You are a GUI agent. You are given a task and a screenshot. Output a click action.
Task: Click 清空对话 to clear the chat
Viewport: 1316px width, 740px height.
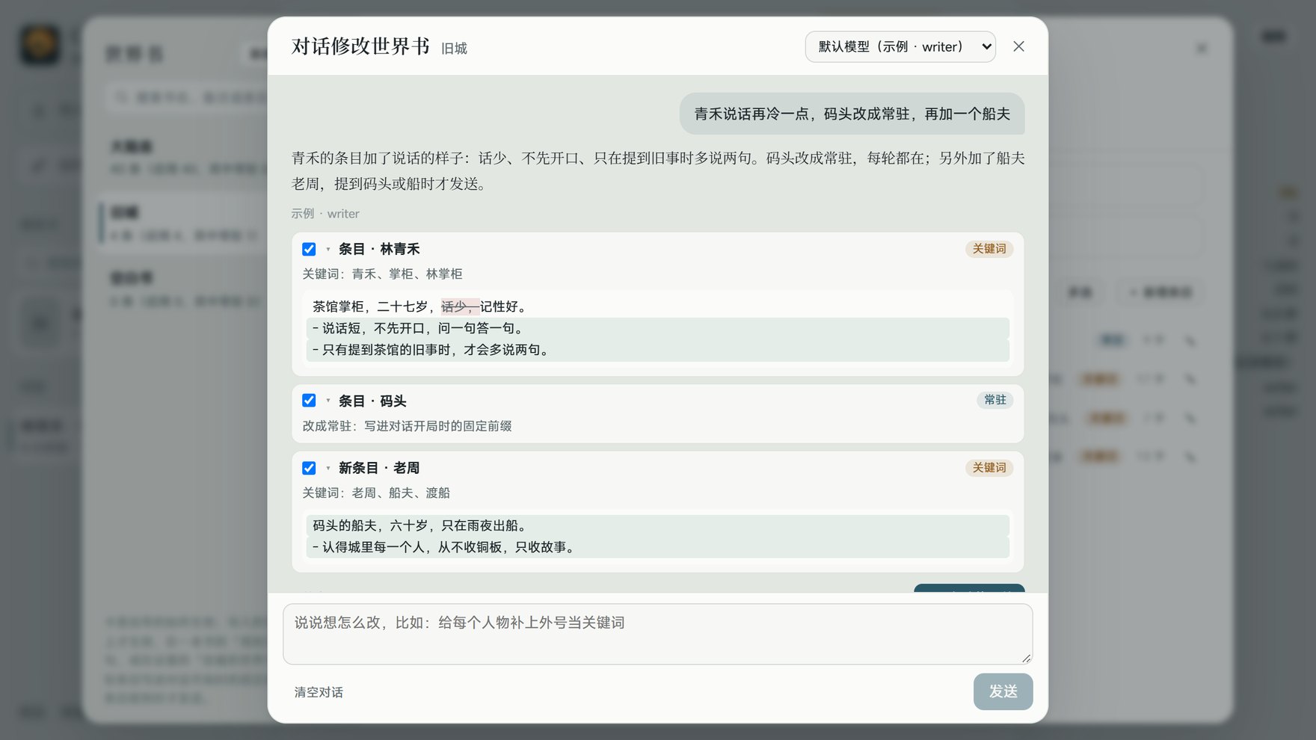tap(319, 692)
